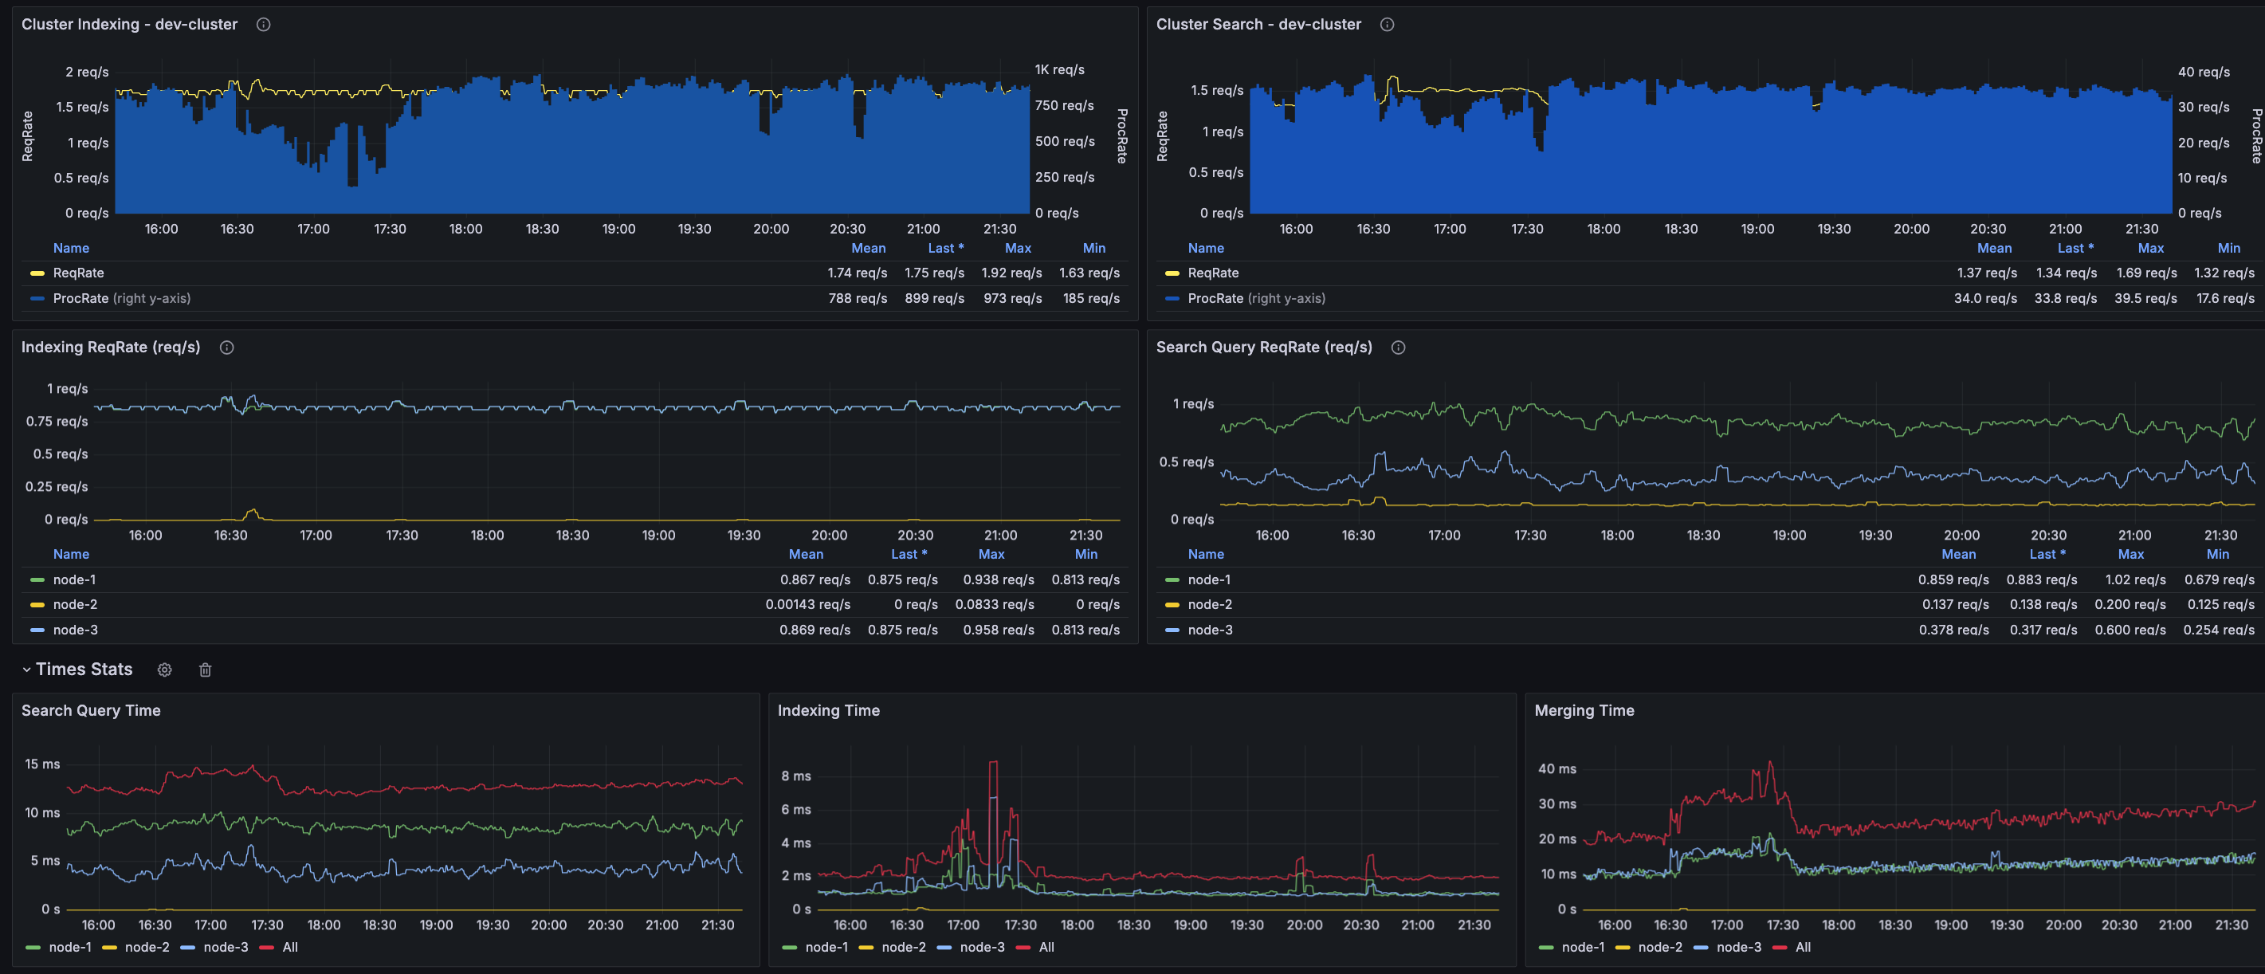The height and width of the screenshot is (974, 2265).
Task: Sort Cluster Indexing legend by Name
Action: click(71, 249)
